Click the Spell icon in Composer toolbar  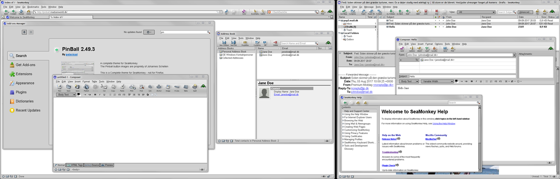195,88
